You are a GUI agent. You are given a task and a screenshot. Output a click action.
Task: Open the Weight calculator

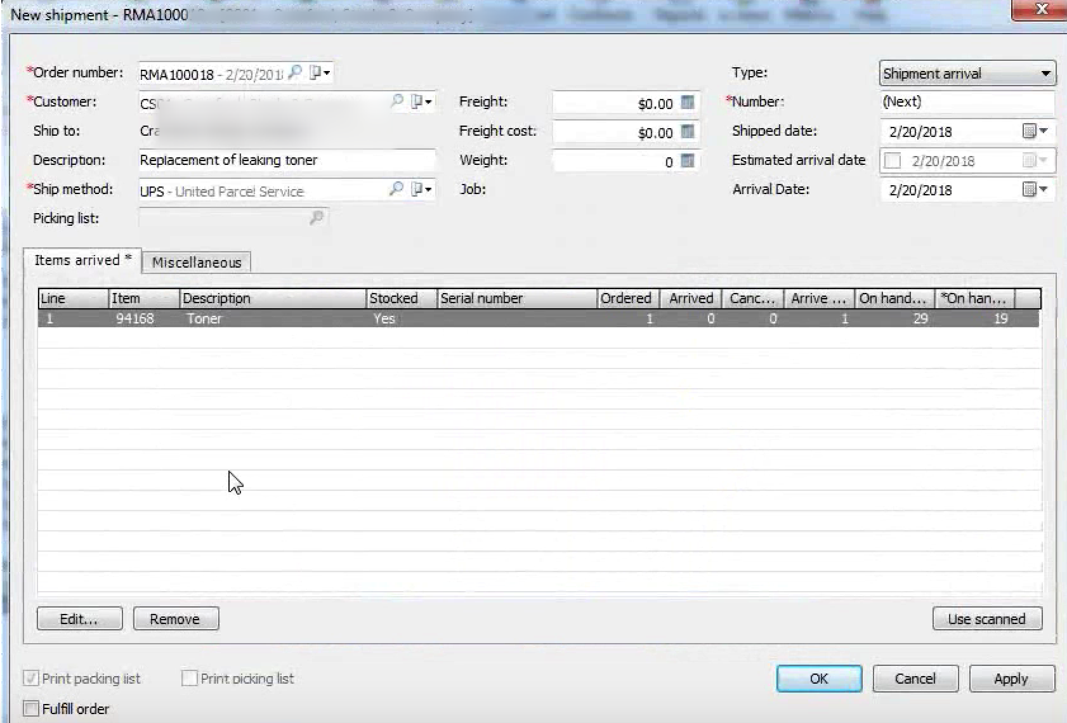tap(687, 160)
